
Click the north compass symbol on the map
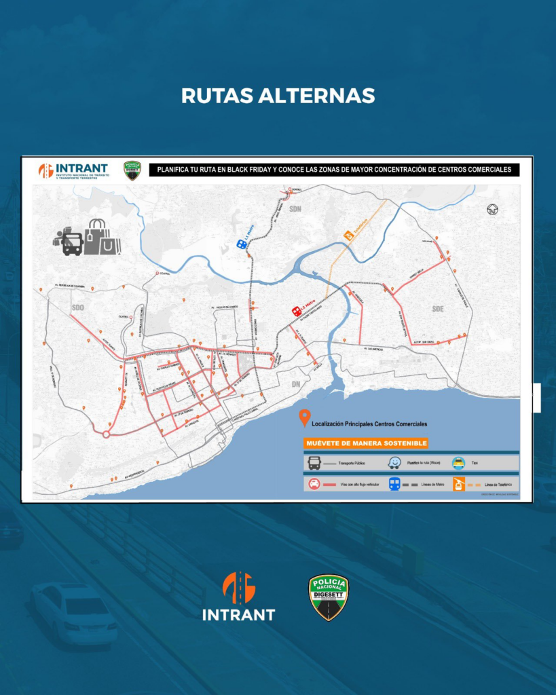pyautogui.click(x=493, y=210)
